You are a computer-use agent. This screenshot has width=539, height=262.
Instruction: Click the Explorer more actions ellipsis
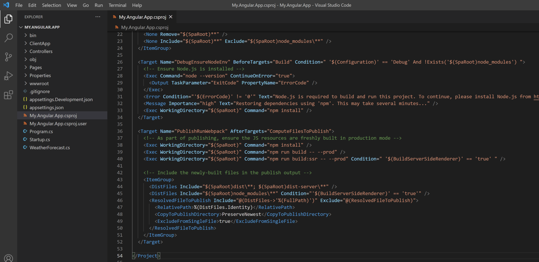pyautogui.click(x=98, y=17)
